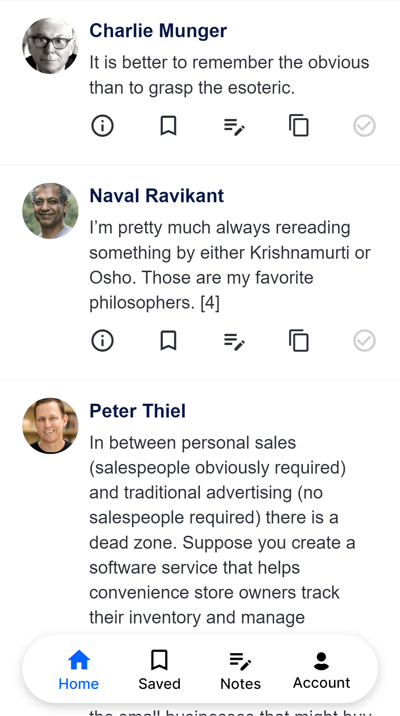The width and height of the screenshot is (400, 716).
Task: Select the Peter Thiel author name
Action: point(137,411)
